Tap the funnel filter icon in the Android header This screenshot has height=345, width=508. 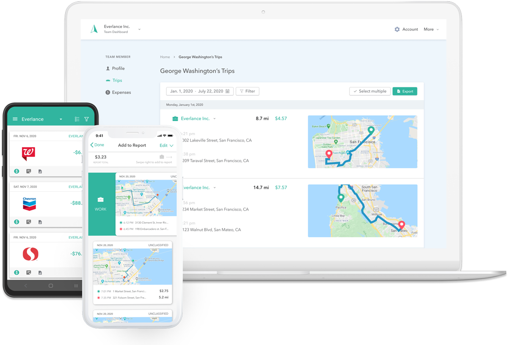pyautogui.click(x=86, y=119)
